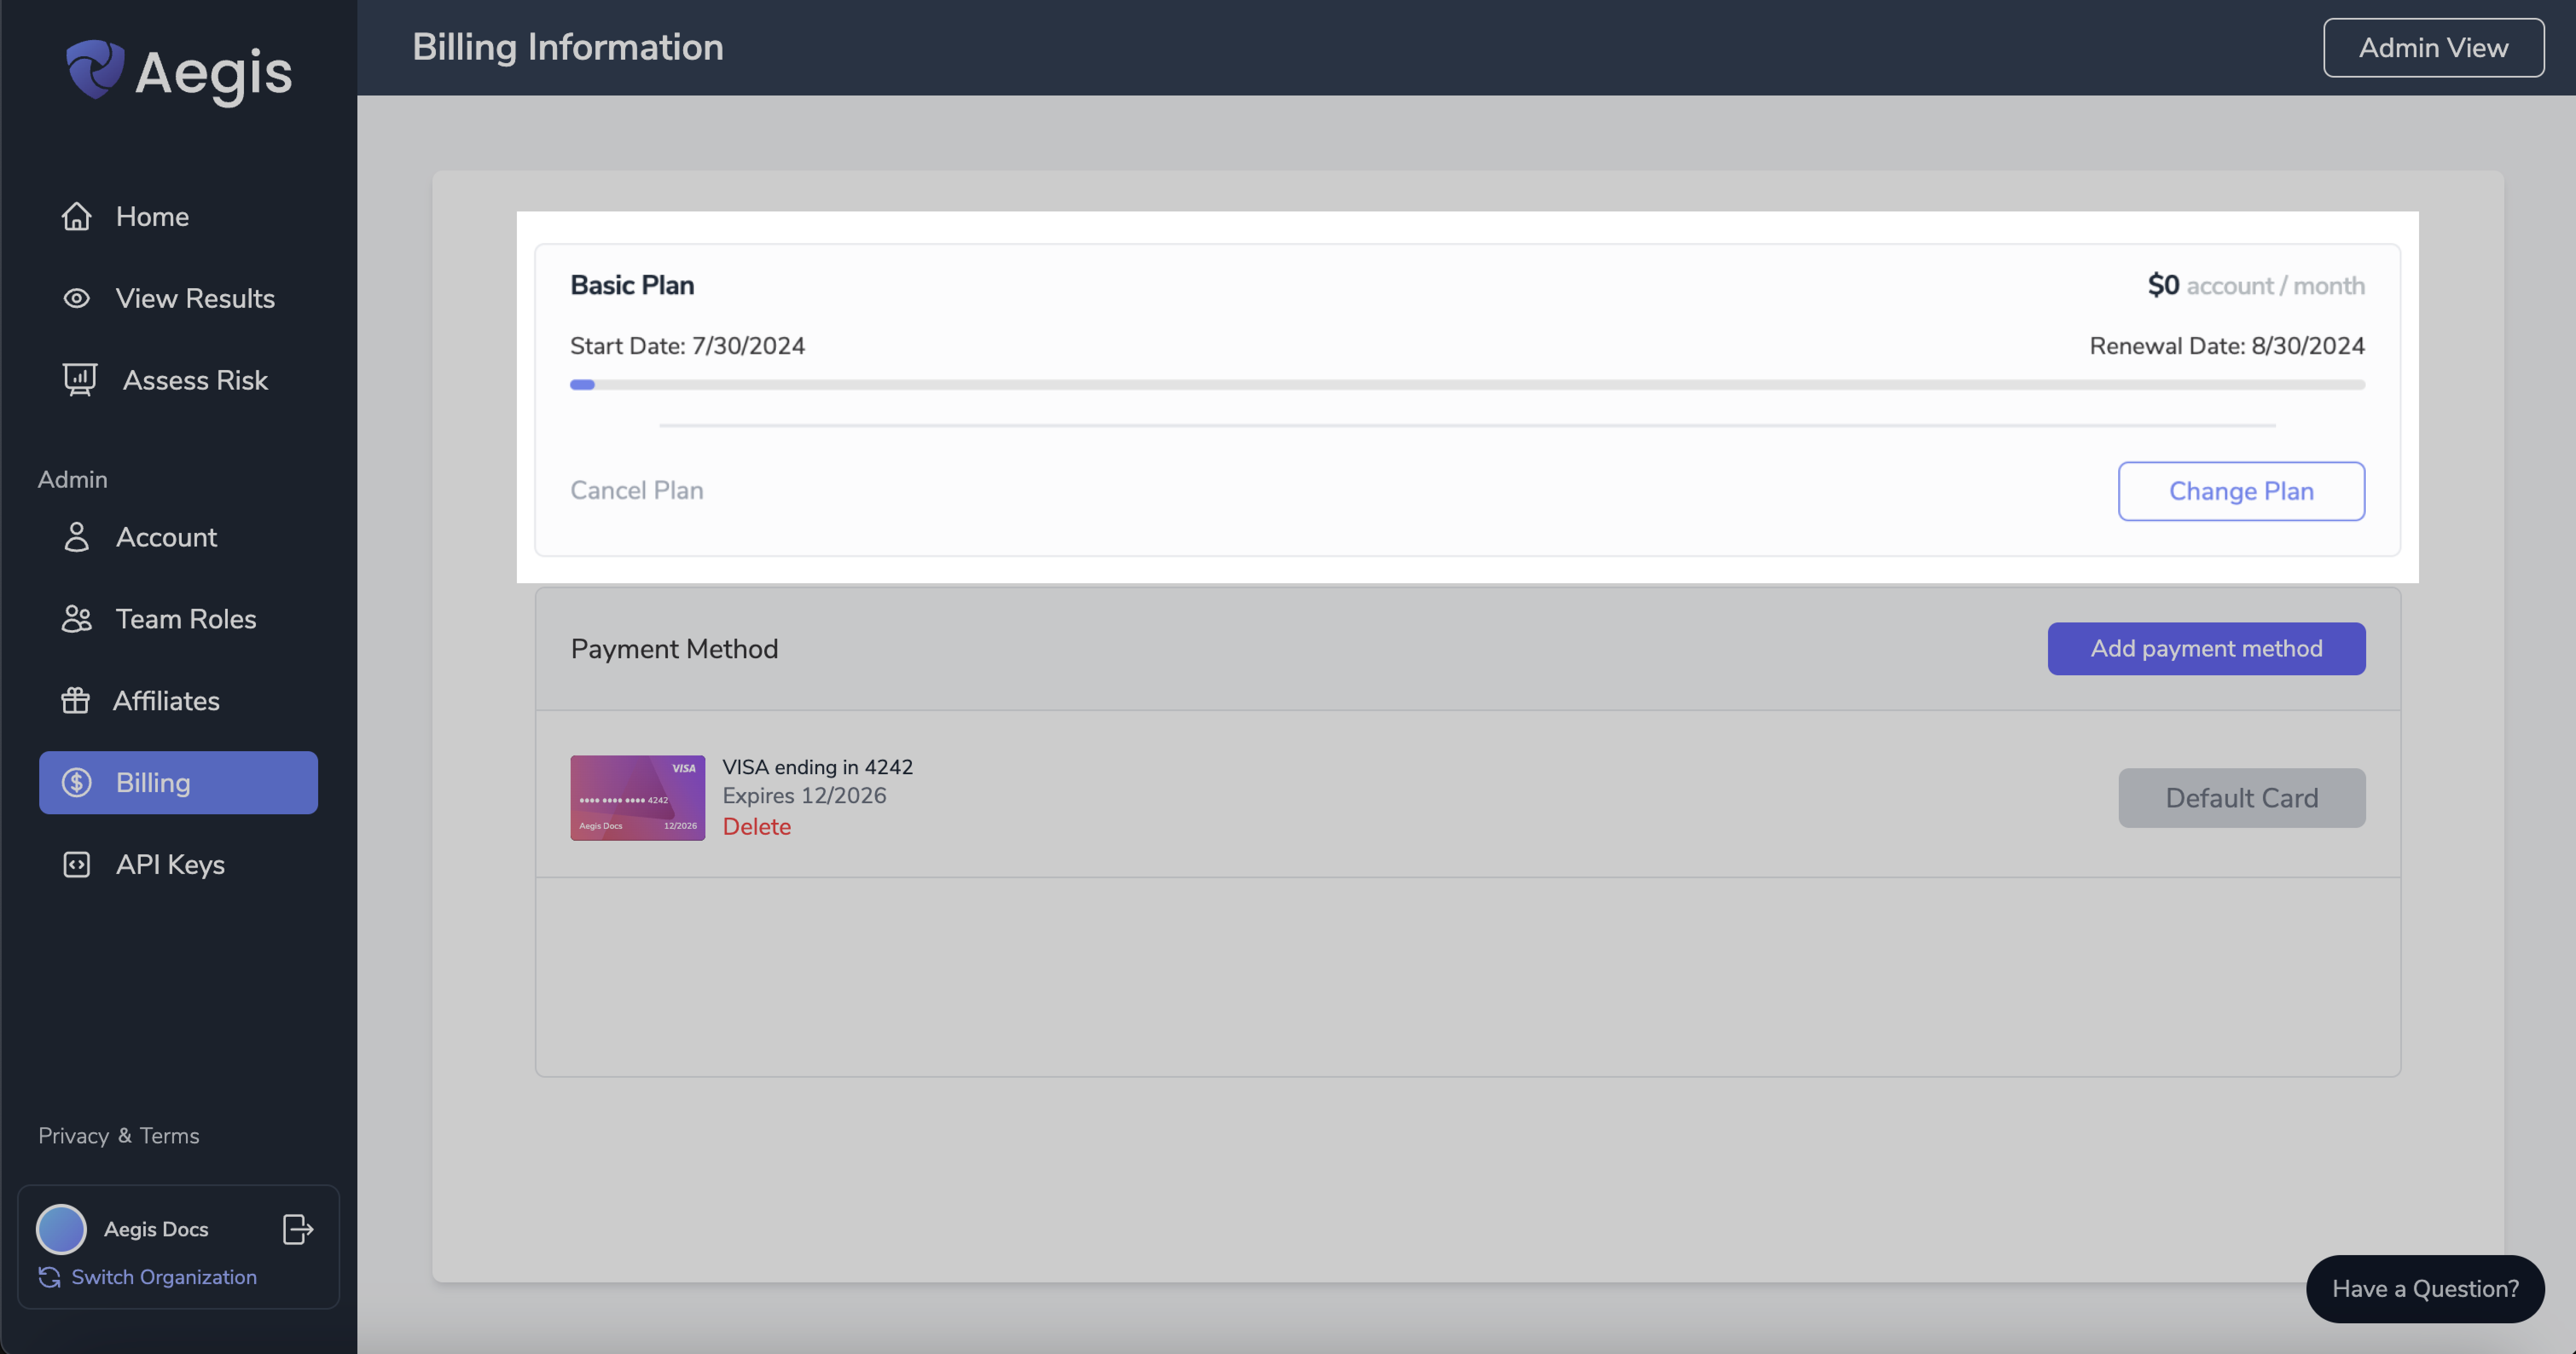Click the Account person icon
The height and width of the screenshot is (1354, 2576).
[77, 537]
